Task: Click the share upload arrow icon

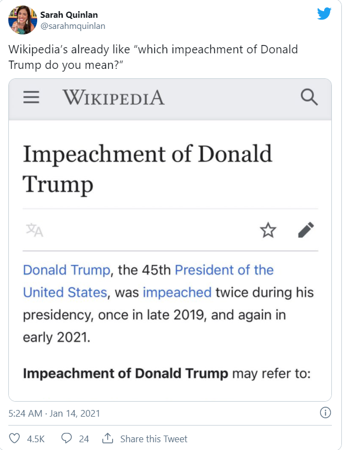Action: (108, 438)
